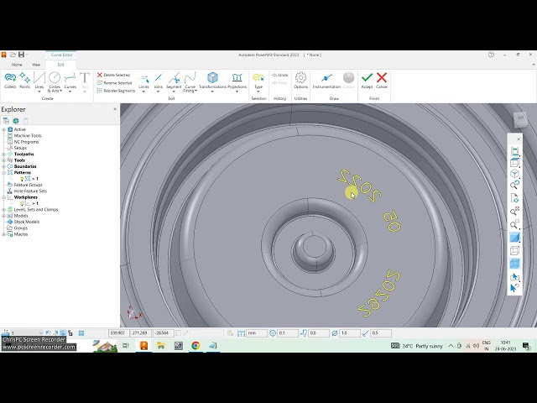Accept the curve edits
Screen dimensions: 537x403
(x=367, y=81)
